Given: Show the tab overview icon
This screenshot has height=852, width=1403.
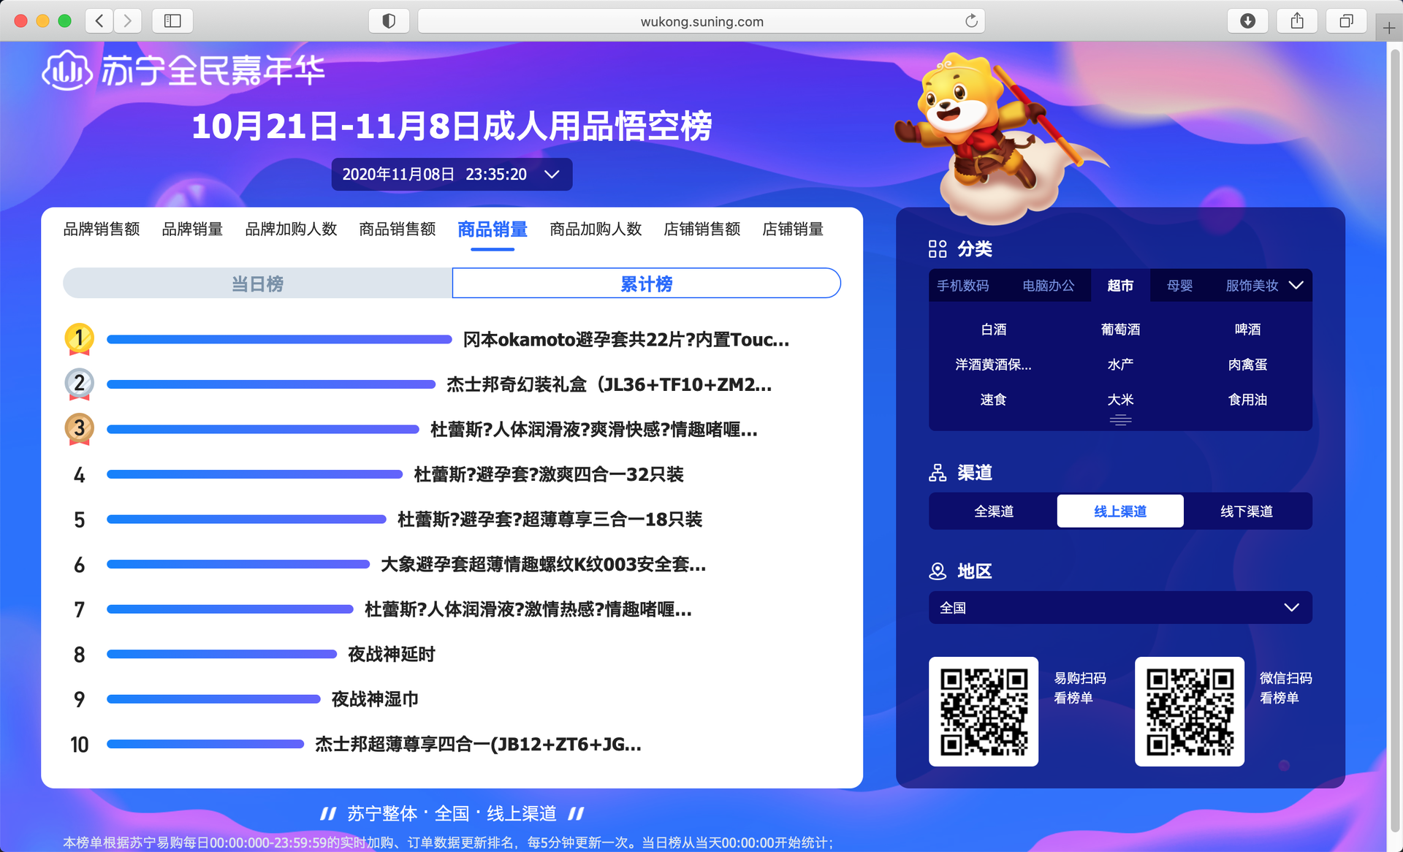Looking at the screenshot, I should [x=1346, y=20].
